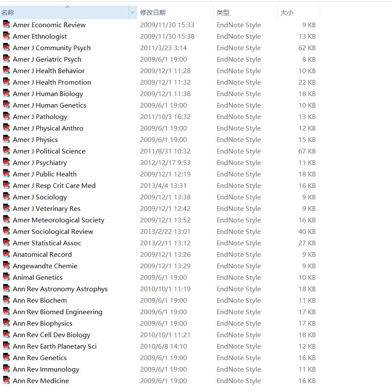
Task: Click the Amer Economic Review file icon
Action: point(6,24)
